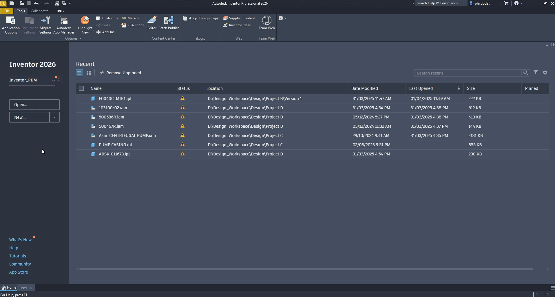Open Application Options
The width and height of the screenshot is (555, 297).
[x=11, y=25]
